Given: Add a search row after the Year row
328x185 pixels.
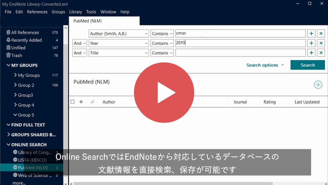Looking at the screenshot, I should [x=311, y=43].
